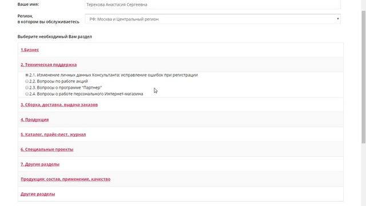Image resolution: width=366 pixels, height=206 pixels.
Task: Open section 6. Специальные проекты
Action: [x=47, y=149]
